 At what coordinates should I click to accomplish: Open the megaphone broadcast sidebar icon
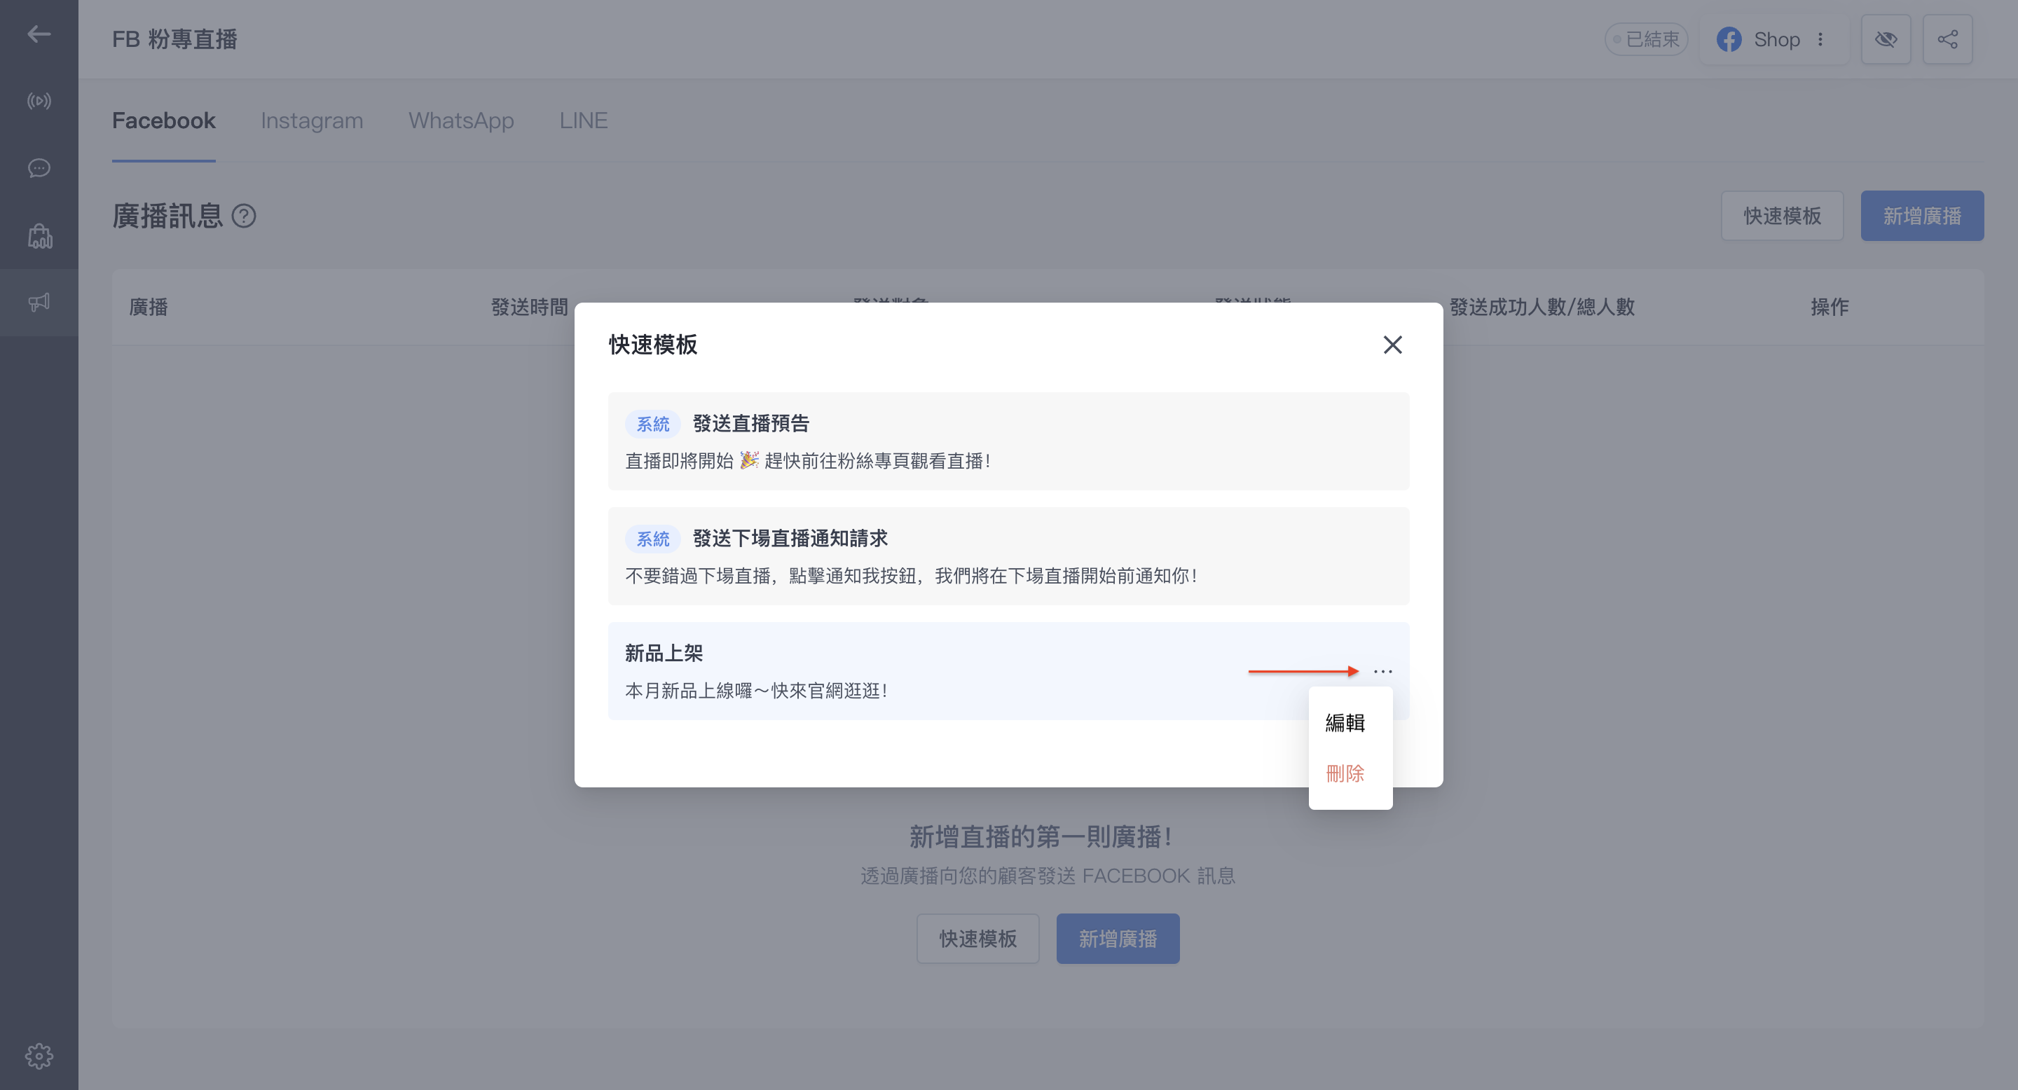(39, 302)
